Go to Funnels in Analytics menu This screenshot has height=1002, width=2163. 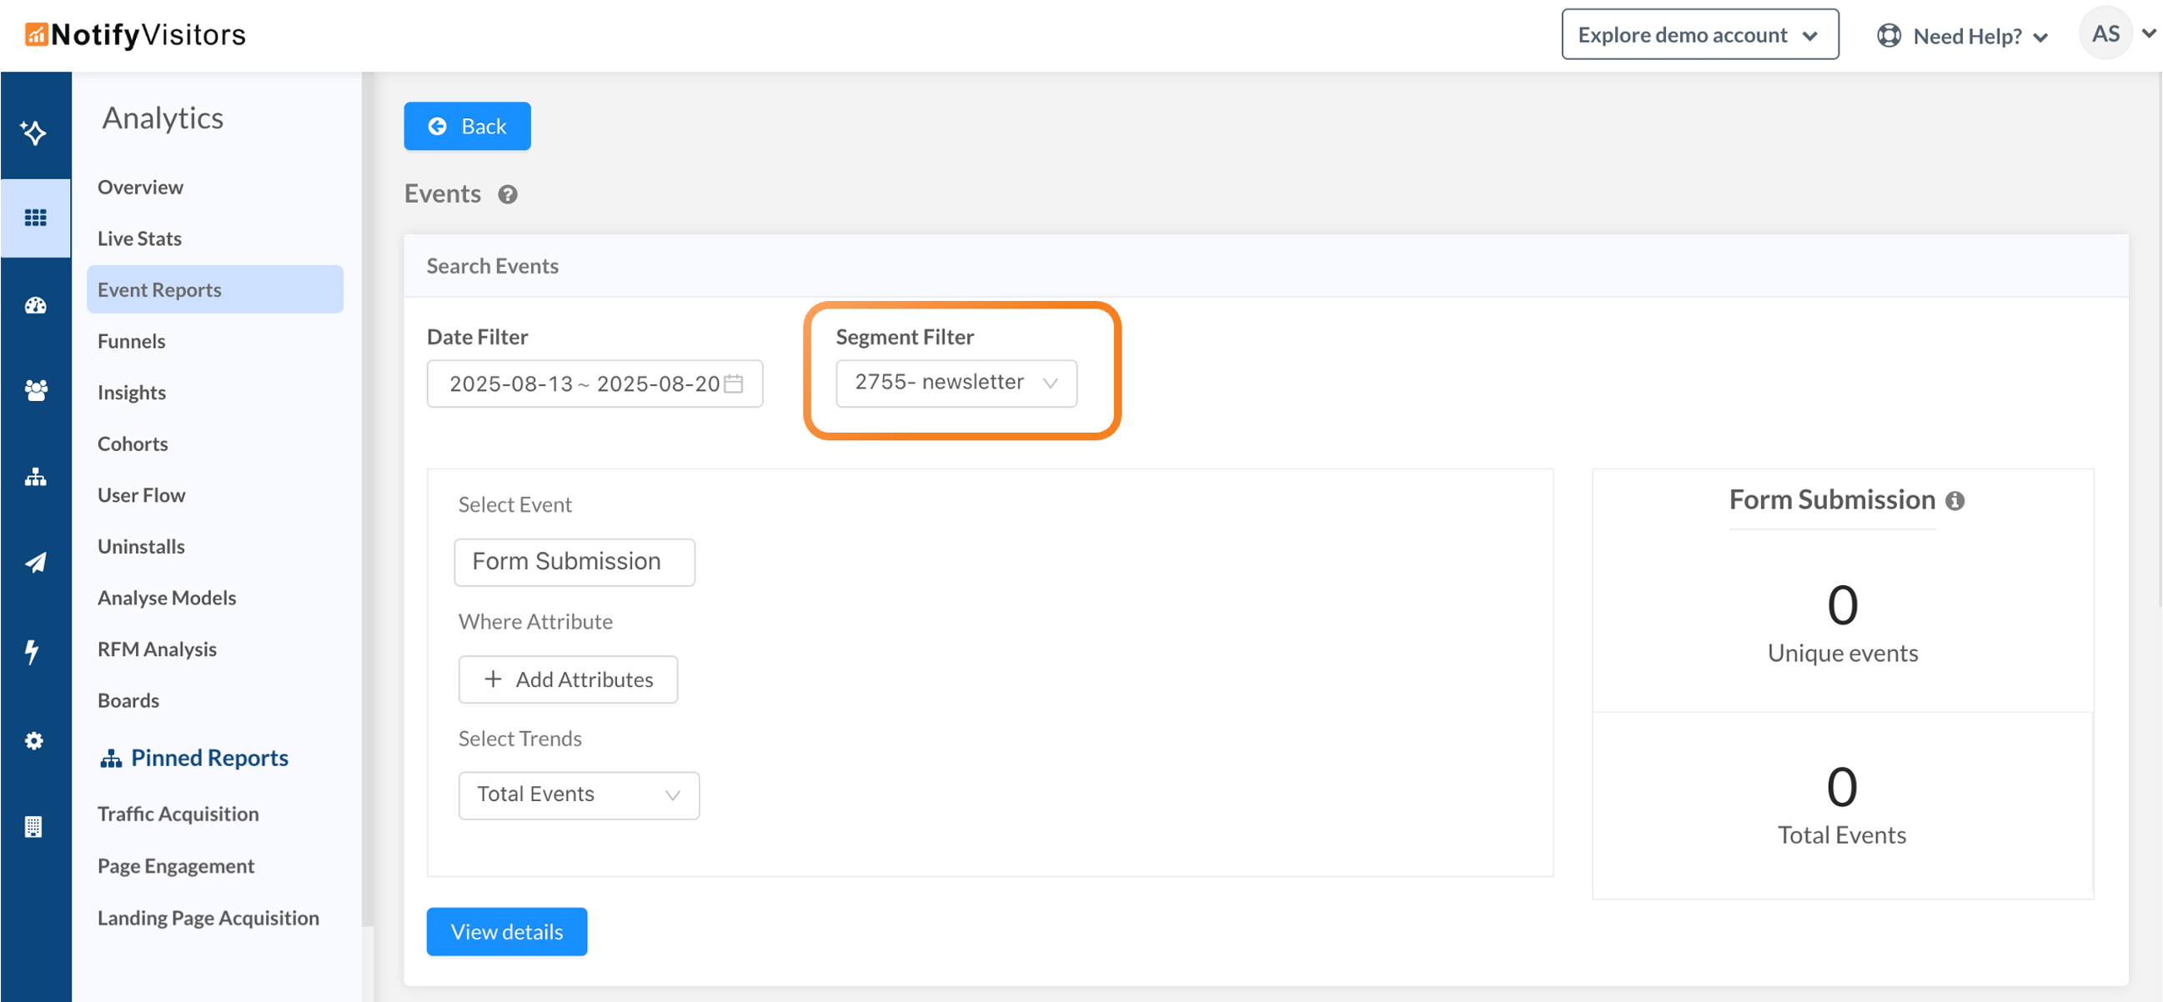131,341
